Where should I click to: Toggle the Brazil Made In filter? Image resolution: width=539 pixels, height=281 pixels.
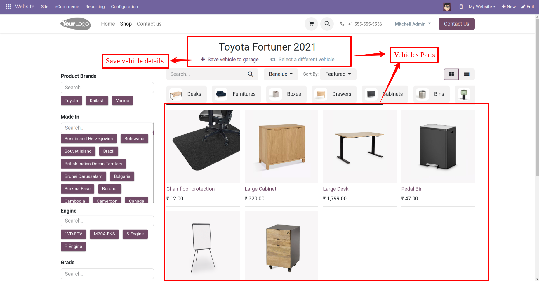109,151
